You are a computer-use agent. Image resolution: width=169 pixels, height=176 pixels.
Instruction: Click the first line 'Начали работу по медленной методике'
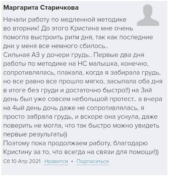pos(65,20)
